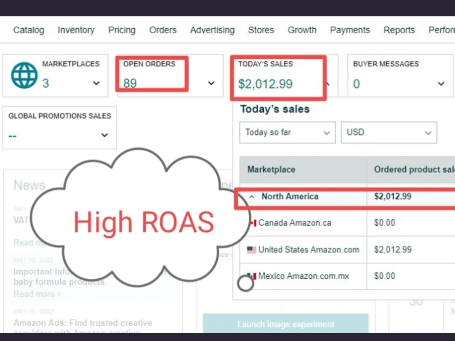Open the Pricing menu

pyautogui.click(x=121, y=30)
